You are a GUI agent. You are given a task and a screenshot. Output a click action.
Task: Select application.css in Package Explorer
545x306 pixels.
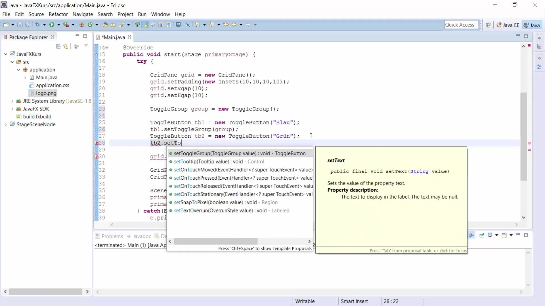pyautogui.click(x=49, y=85)
